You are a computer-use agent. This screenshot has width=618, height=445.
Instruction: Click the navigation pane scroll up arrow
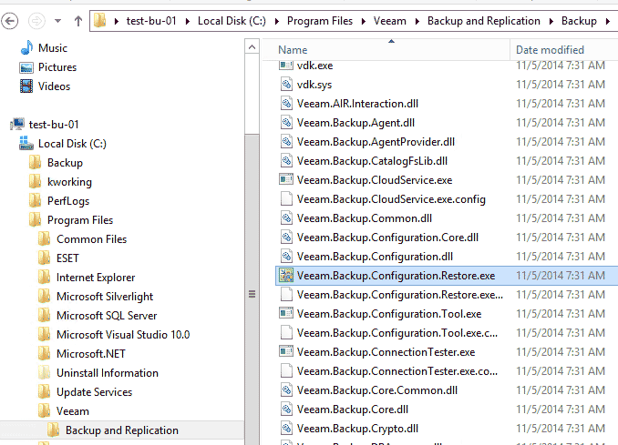252,47
